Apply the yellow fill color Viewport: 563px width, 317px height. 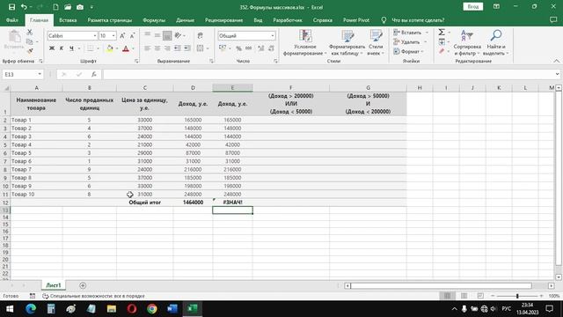click(110, 48)
